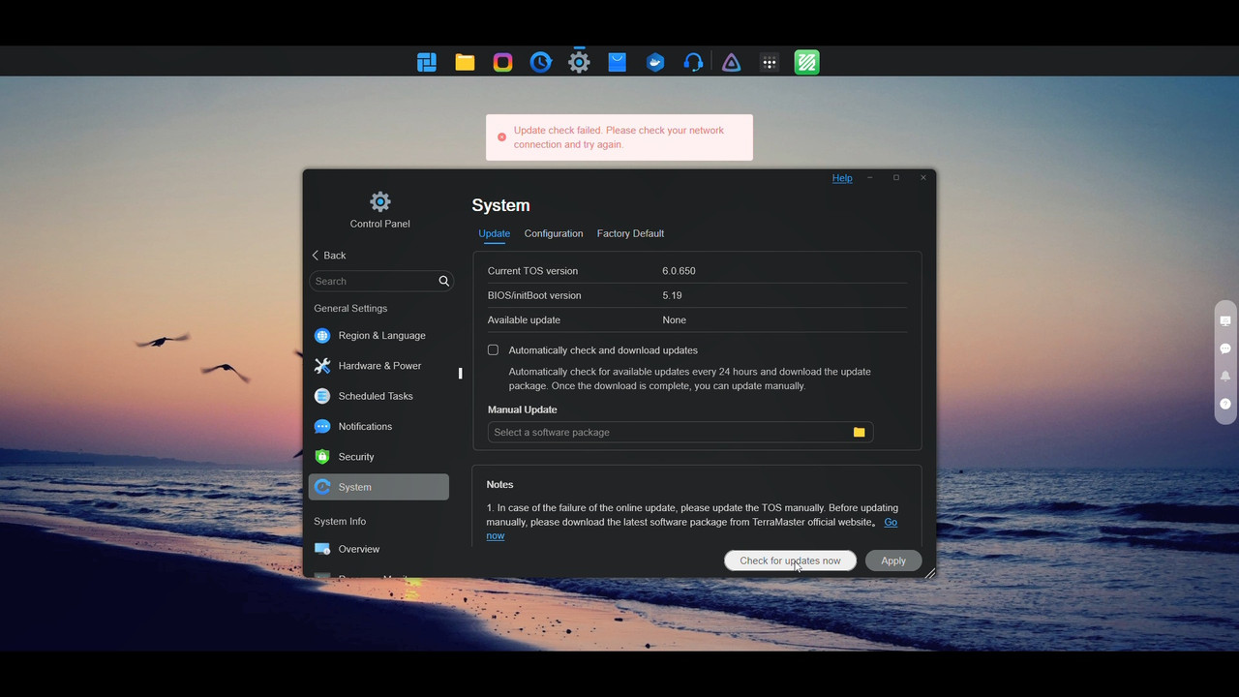Open the Help link in title bar
The image size is (1239, 697).
point(842,178)
